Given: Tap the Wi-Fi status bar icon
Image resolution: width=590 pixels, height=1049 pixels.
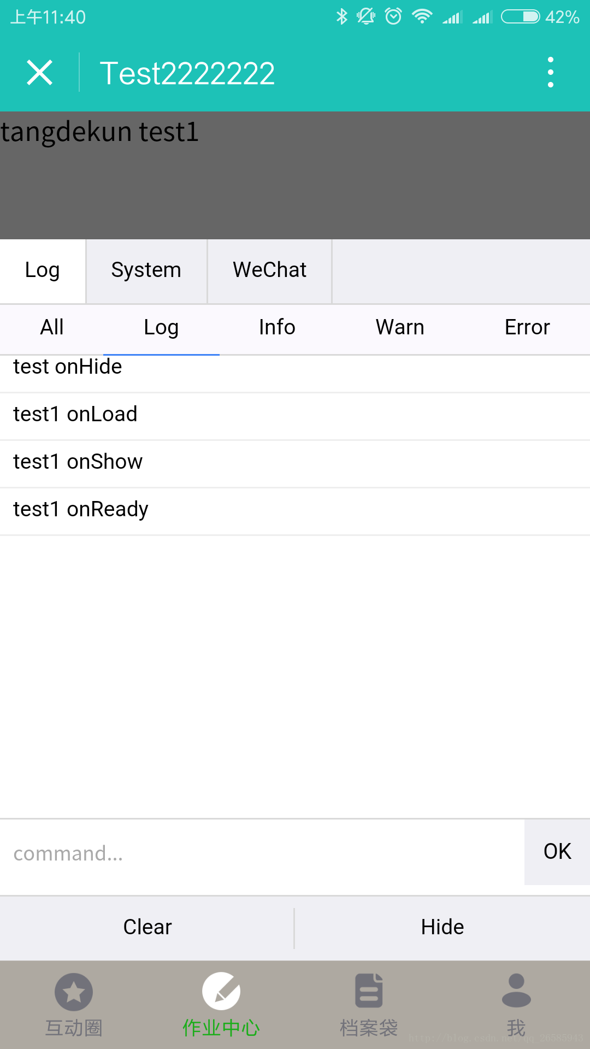Looking at the screenshot, I should pos(422,17).
